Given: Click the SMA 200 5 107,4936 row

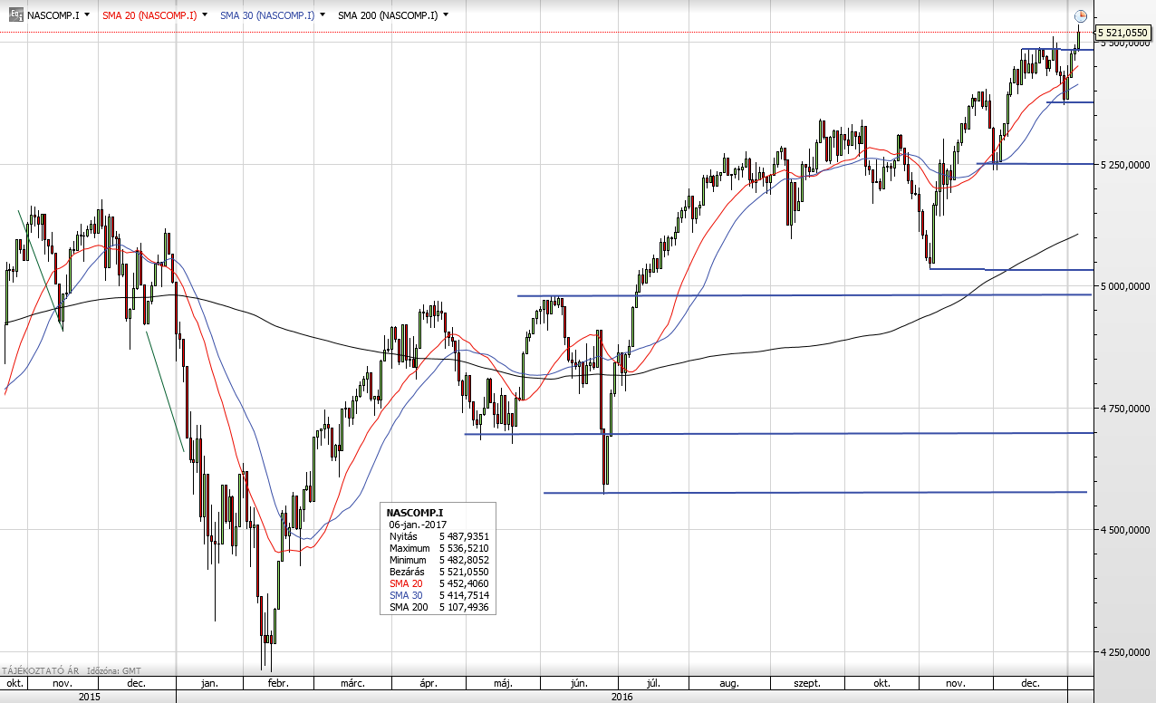Looking at the screenshot, I should coord(438,607).
